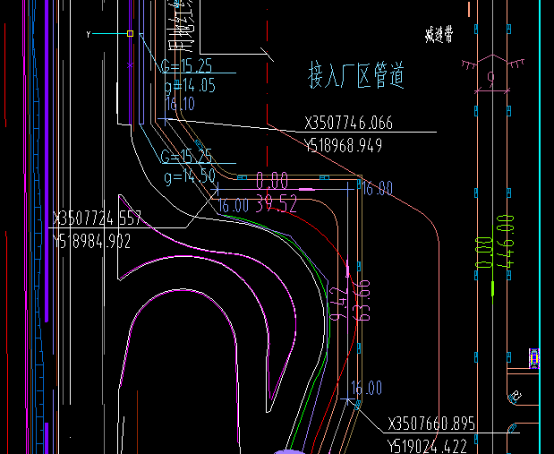This screenshot has width=554, height=454.
Task: Select the g=14.50 elevation label
Action: coord(190,176)
